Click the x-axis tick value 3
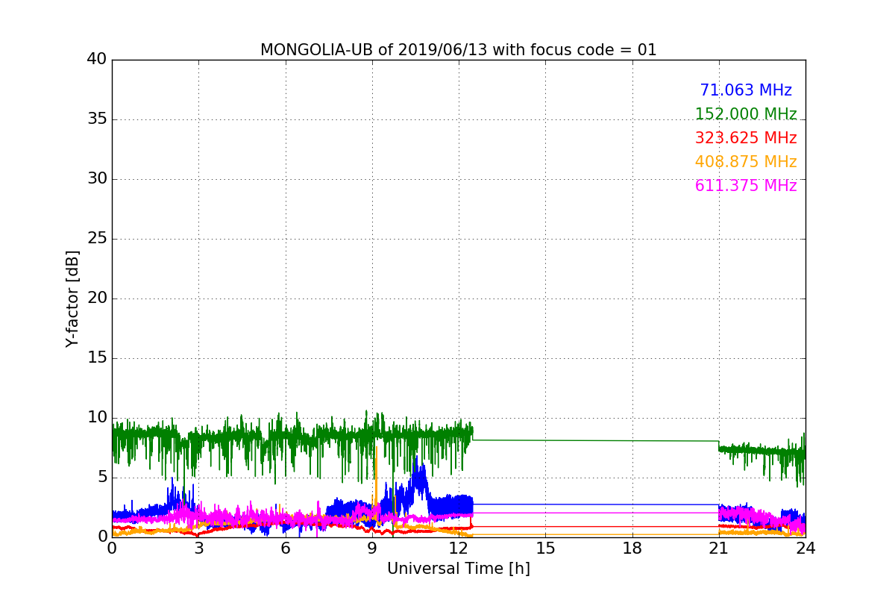 pyautogui.click(x=198, y=548)
